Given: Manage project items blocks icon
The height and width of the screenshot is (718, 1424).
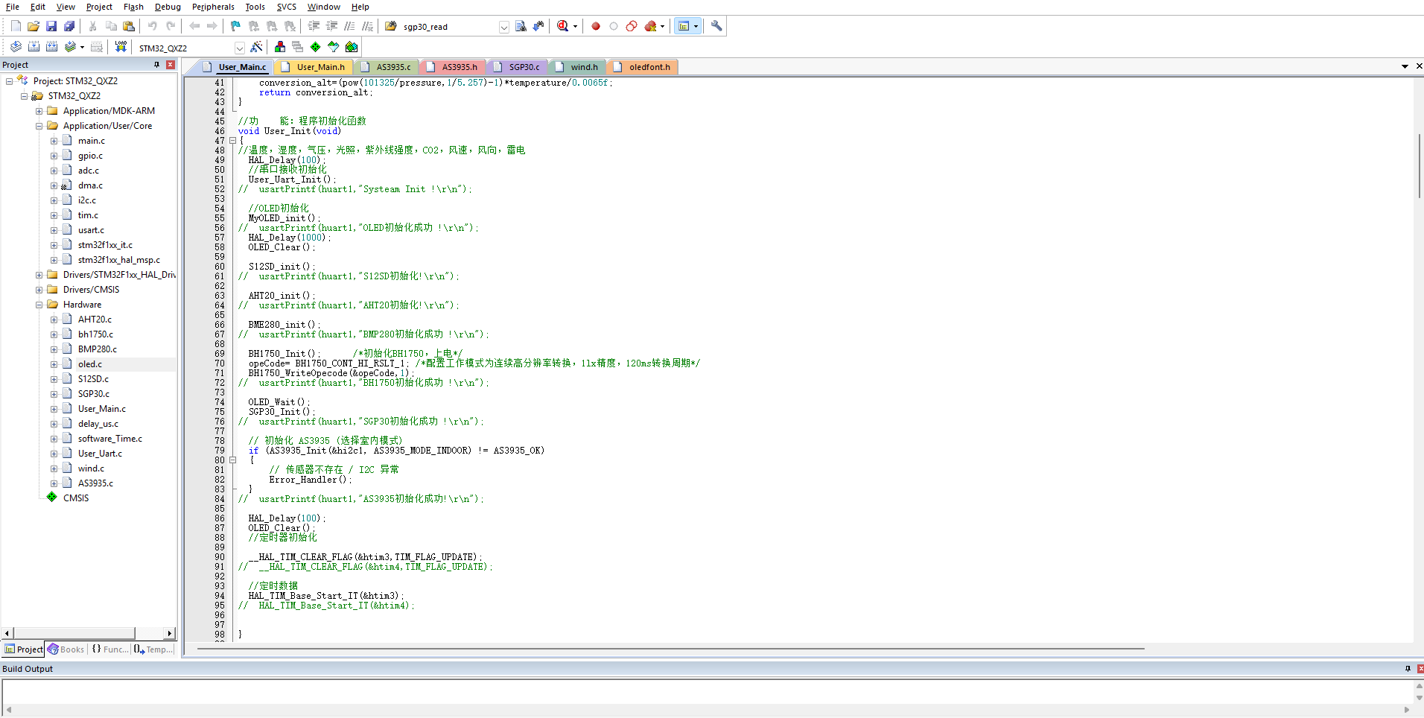Looking at the screenshot, I should click(280, 47).
